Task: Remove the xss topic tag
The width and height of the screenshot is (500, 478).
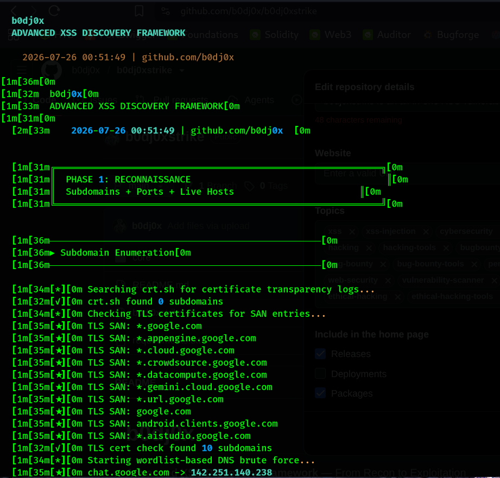Action: [352, 232]
